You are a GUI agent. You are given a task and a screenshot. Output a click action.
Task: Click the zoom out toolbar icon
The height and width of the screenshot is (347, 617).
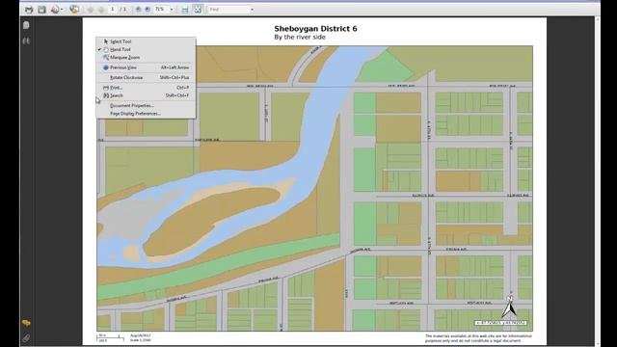[139, 9]
